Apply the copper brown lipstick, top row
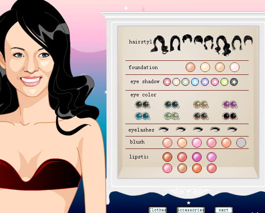The height and width of the screenshot is (213, 265). pos(167,157)
